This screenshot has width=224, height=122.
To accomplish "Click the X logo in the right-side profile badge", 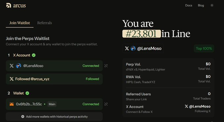I will coord(127,48).
